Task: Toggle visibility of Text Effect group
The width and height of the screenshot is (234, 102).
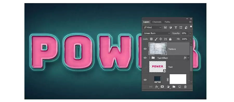Action: [145, 58]
